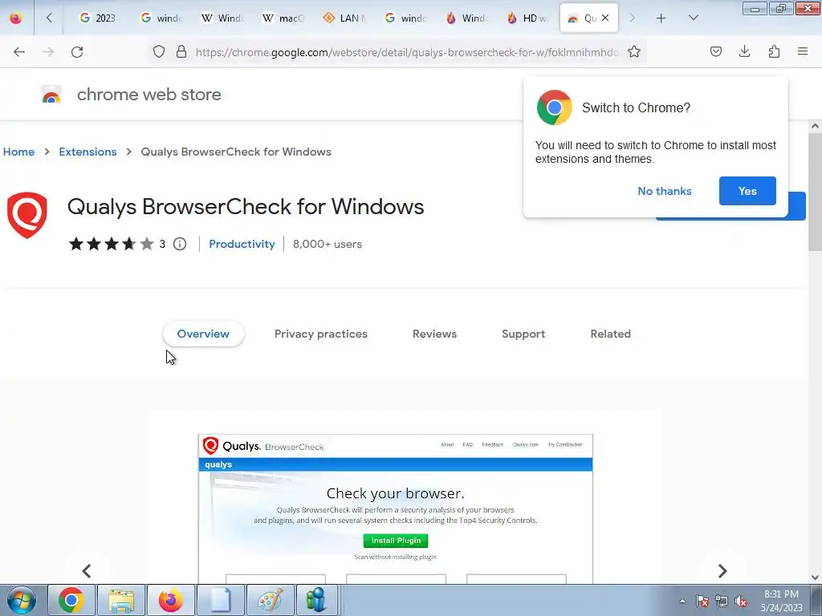Show the next screenshot in carousel
822x616 pixels.
click(722, 570)
